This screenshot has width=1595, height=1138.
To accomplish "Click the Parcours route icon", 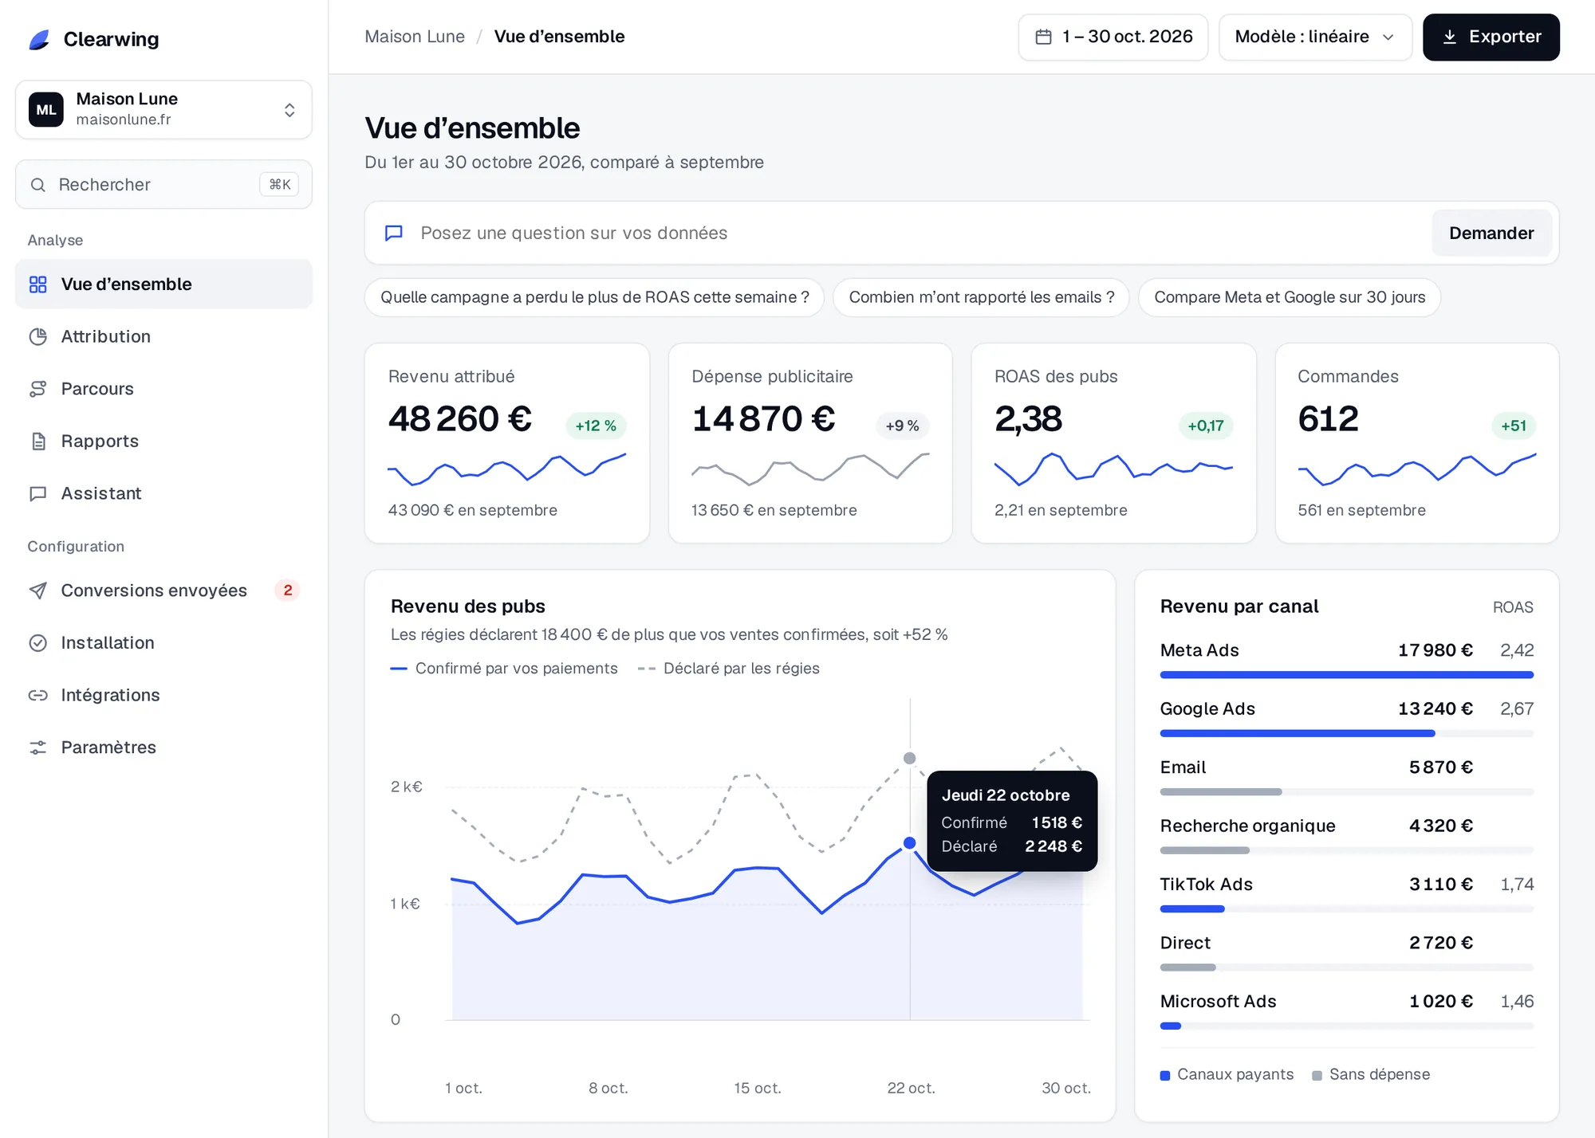I will pyautogui.click(x=37, y=389).
